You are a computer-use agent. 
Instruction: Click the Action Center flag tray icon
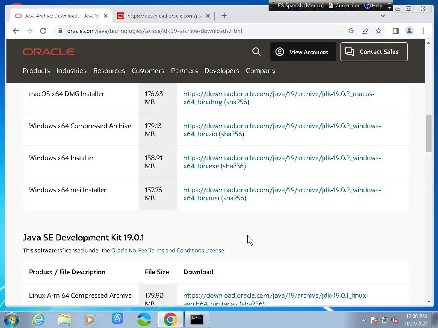[374, 320]
